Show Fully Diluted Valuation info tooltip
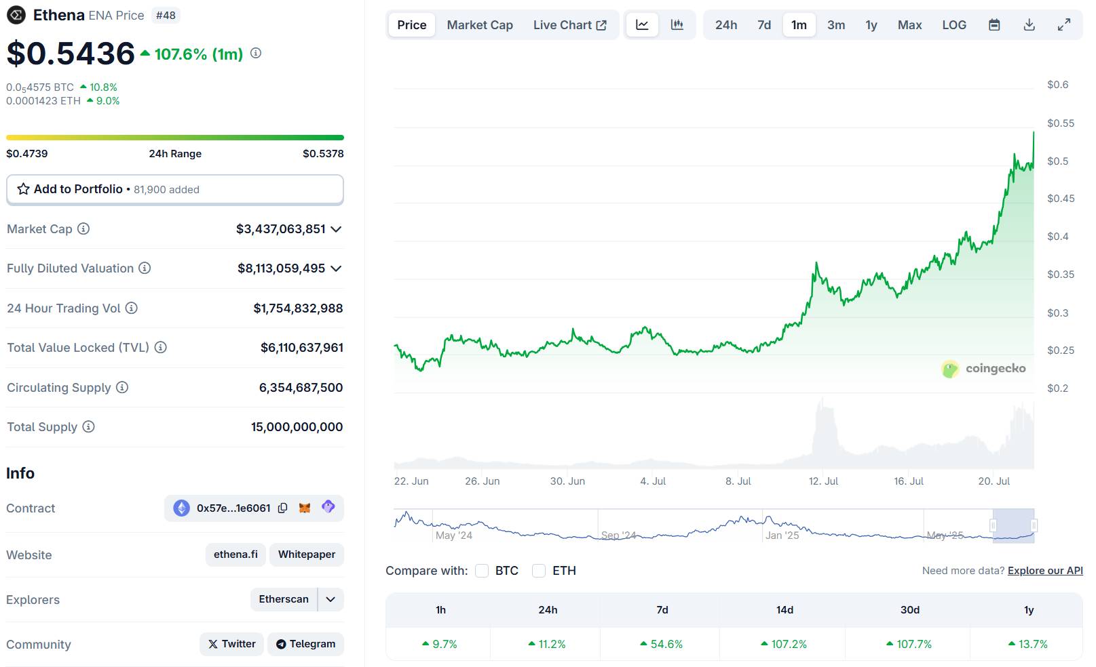This screenshot has width=1096, height=667. click(x=145, y=268)
